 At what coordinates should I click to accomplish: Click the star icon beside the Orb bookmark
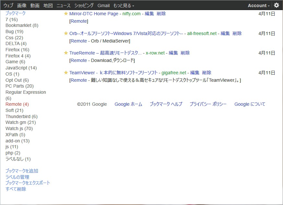(66, 33)
